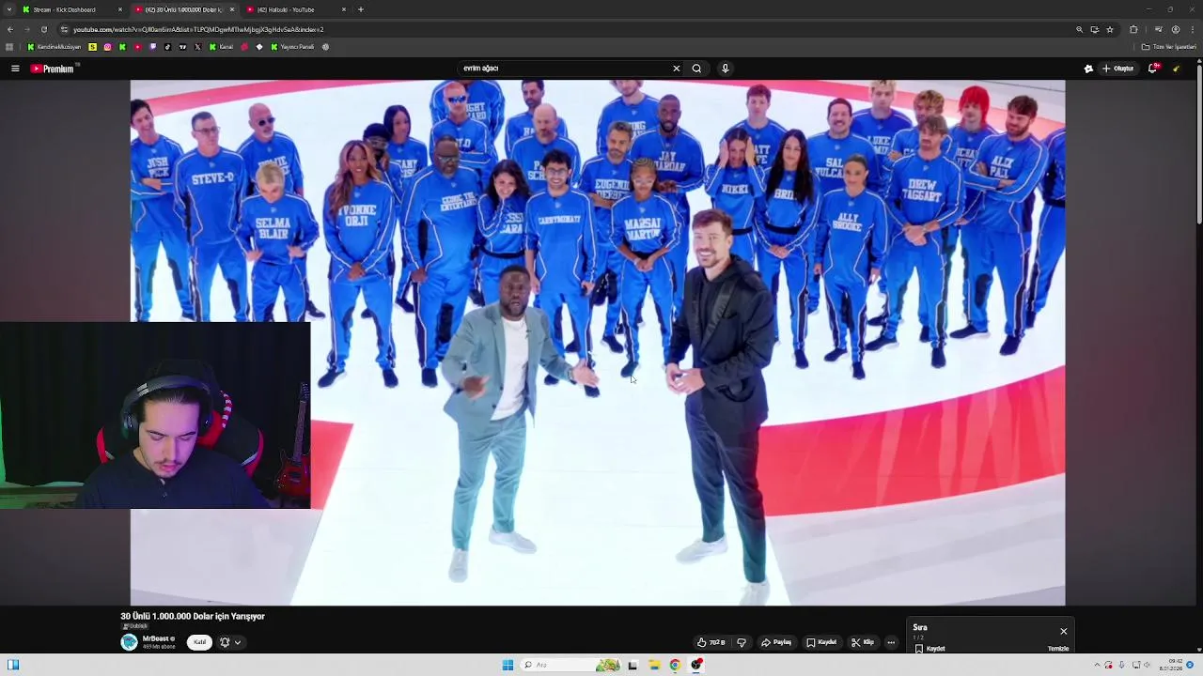Image resolution: width=1203 pixels, height=676 pixels.
Task: Close the Sıra queue panel
Action: click(x=1064, y=631)
